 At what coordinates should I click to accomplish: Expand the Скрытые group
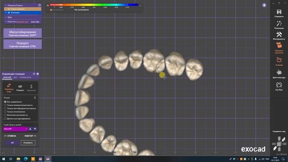6,22
